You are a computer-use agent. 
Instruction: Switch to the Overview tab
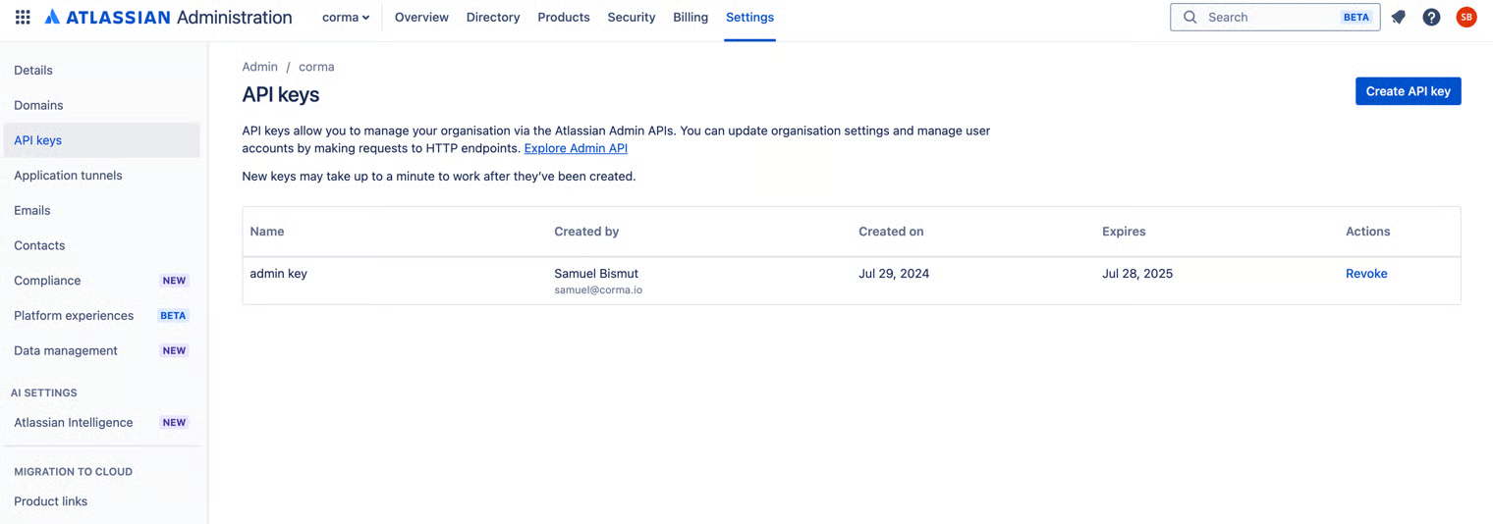(x=421, y=17)
